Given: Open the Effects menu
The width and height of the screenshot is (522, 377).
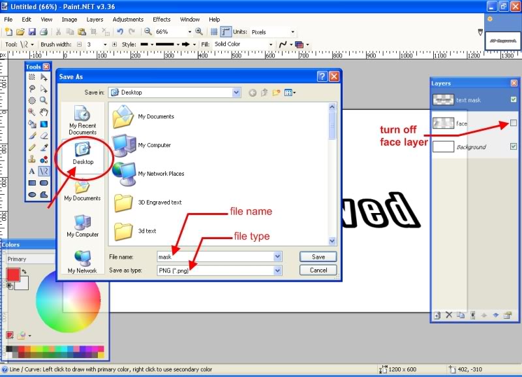Looking at the screenshot, I should coord(161,20).
